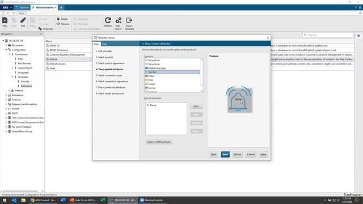Select the Role symbol in list
The image size is (363, 204).
pyautogui.click(x=150, y=80)
